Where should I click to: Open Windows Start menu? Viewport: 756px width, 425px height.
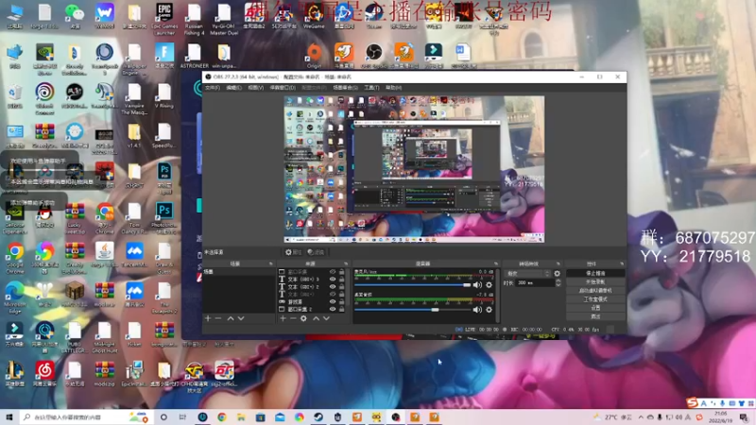[x=9, y=416]
